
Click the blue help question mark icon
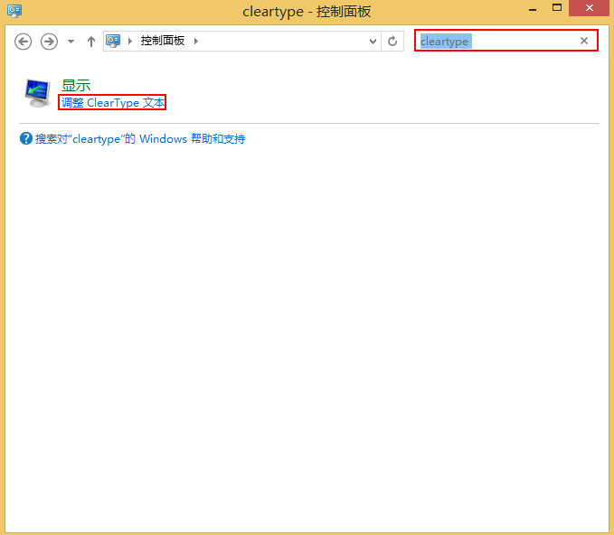[26, 138]
